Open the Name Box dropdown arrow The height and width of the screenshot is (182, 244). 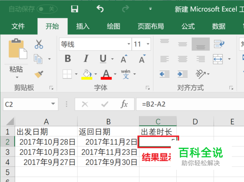point(53,104)
